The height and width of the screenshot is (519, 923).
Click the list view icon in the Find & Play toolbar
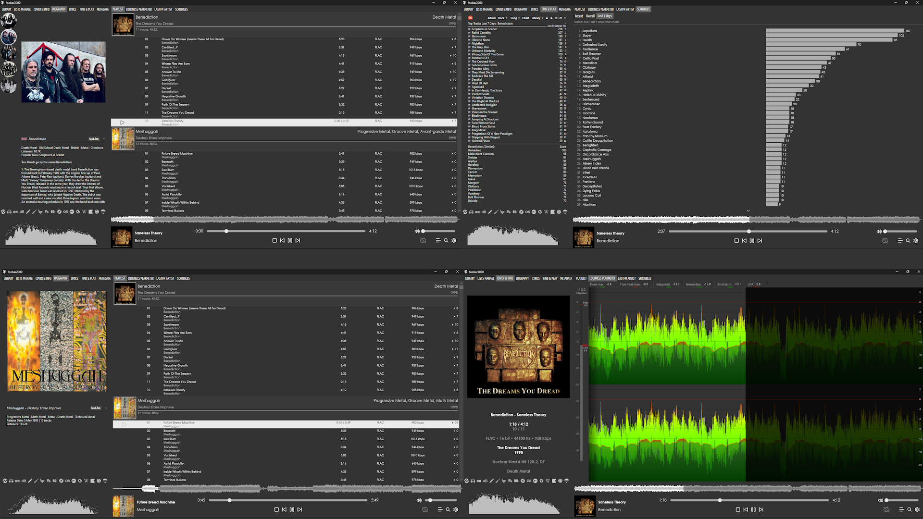point(556,18)
